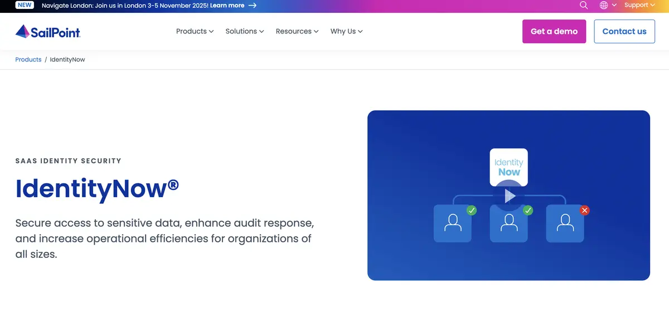
Task: Click the Contact us button
Action: click(624, 31)
